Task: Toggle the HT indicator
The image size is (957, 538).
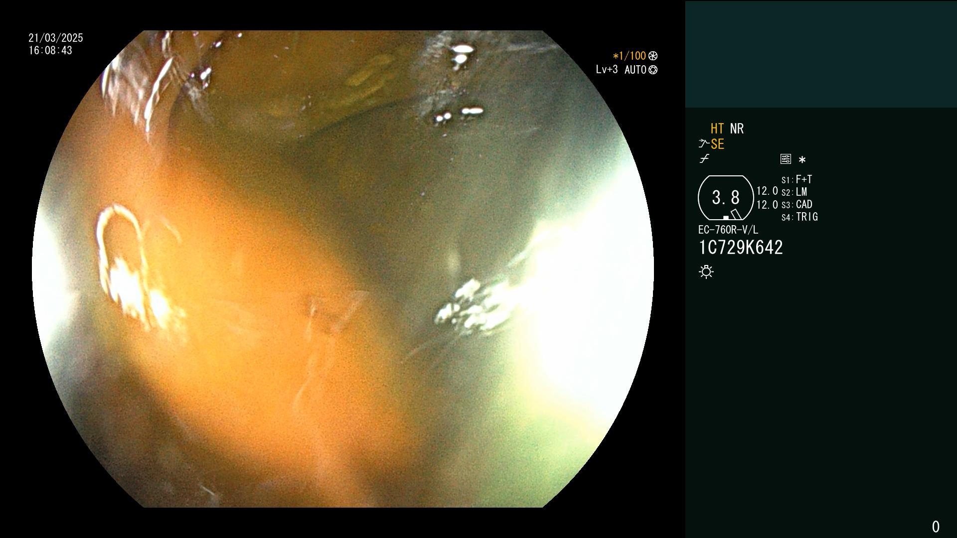Action: (x=717, y=129)
